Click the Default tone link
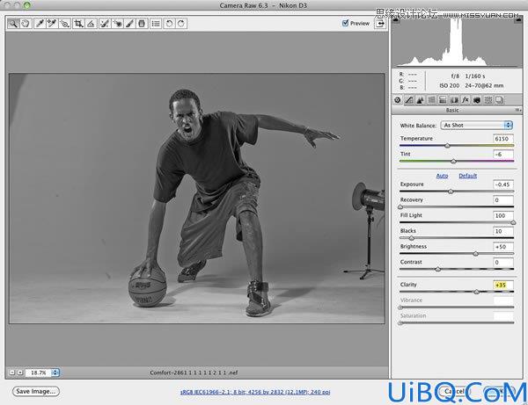The image size is (528, 405). click(468, 176)
